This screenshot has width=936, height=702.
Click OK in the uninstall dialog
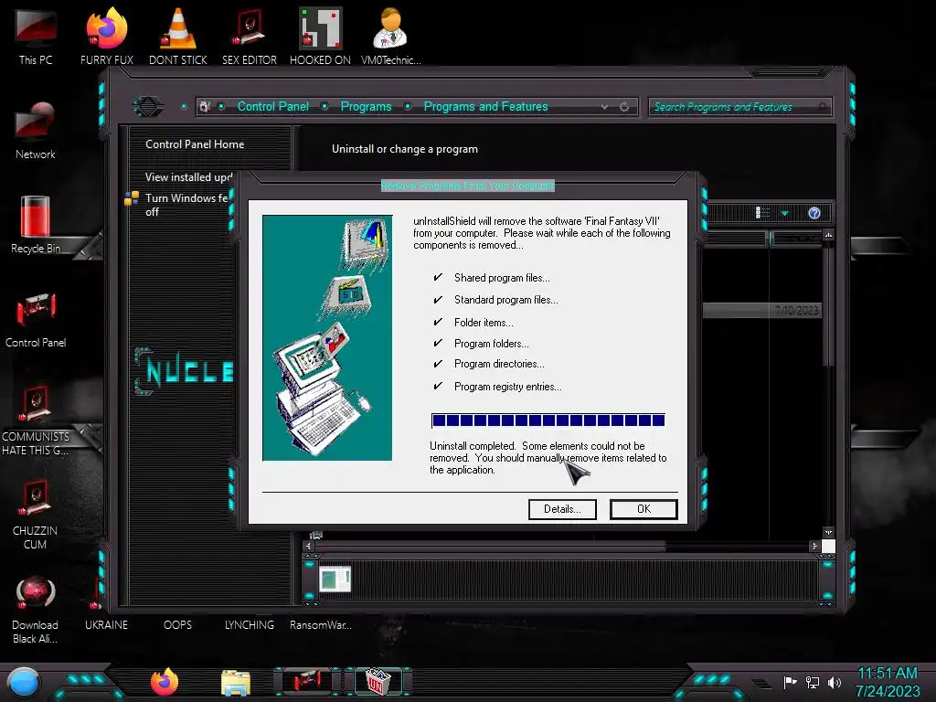coord(643,509)
